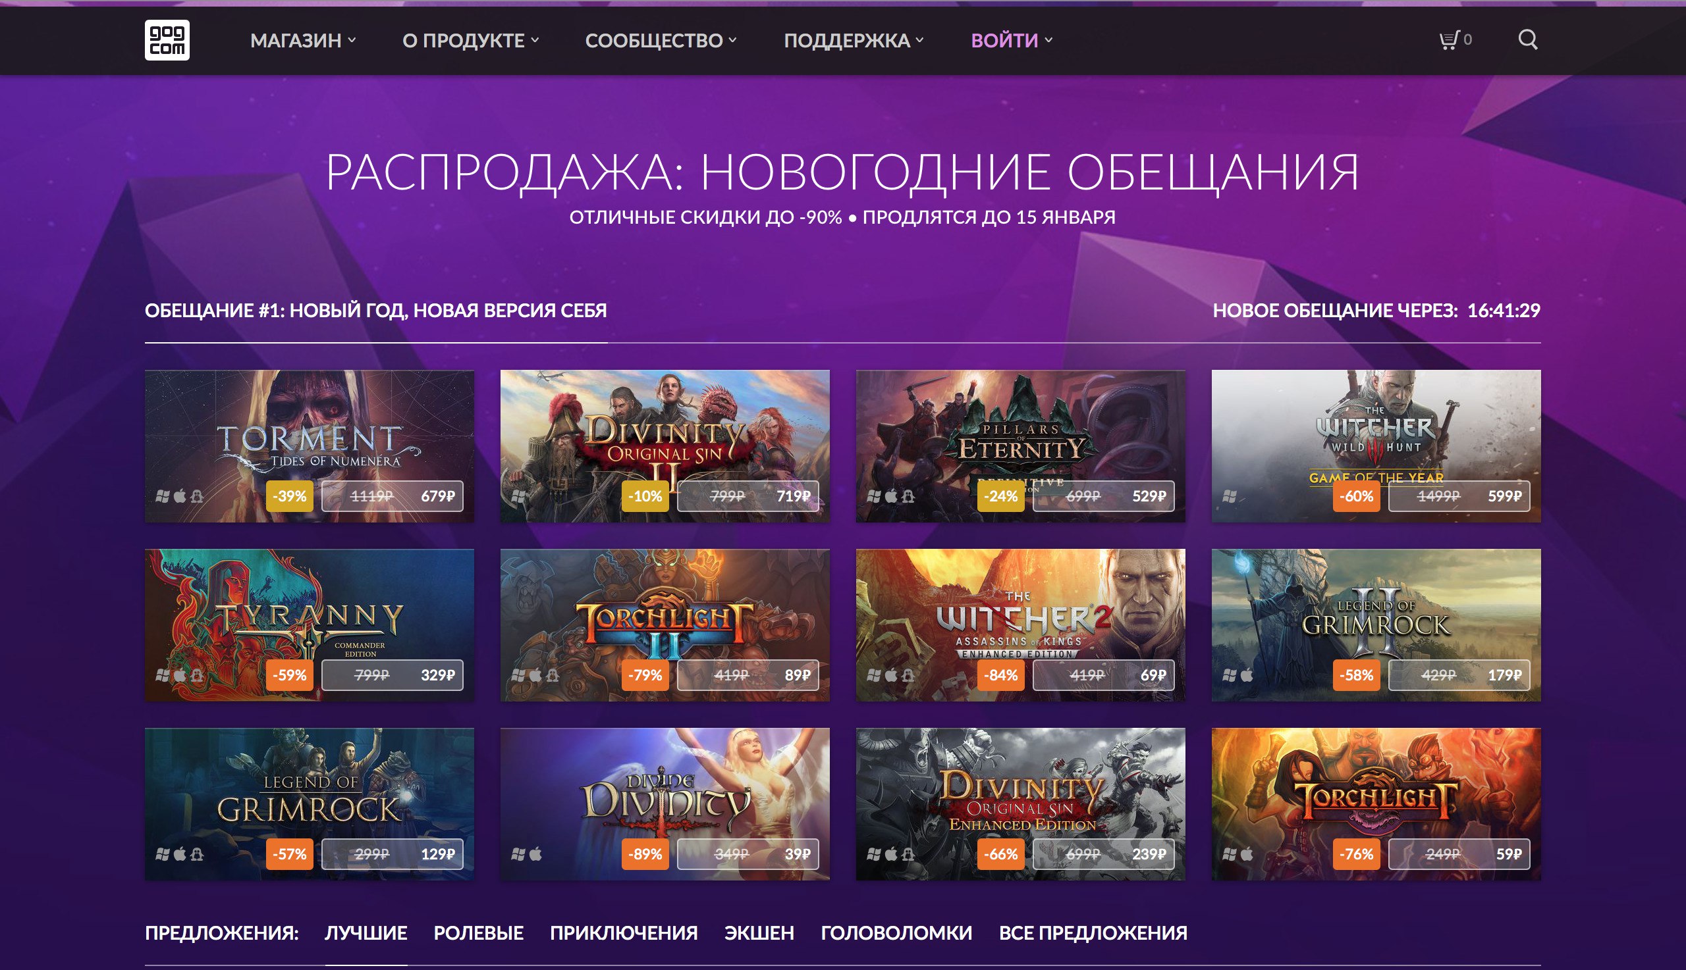This screenshot has width=1686, height=970.
Task: Open the ВСЕ ПРЕДЛОЖЕНИЯ tab
Action: coord(1093,932)
